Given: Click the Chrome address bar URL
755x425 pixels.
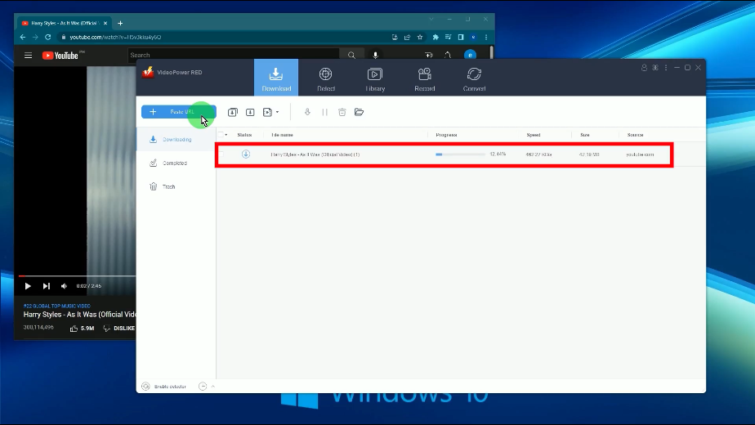Looking at the screenshot, I should [115, 37].
